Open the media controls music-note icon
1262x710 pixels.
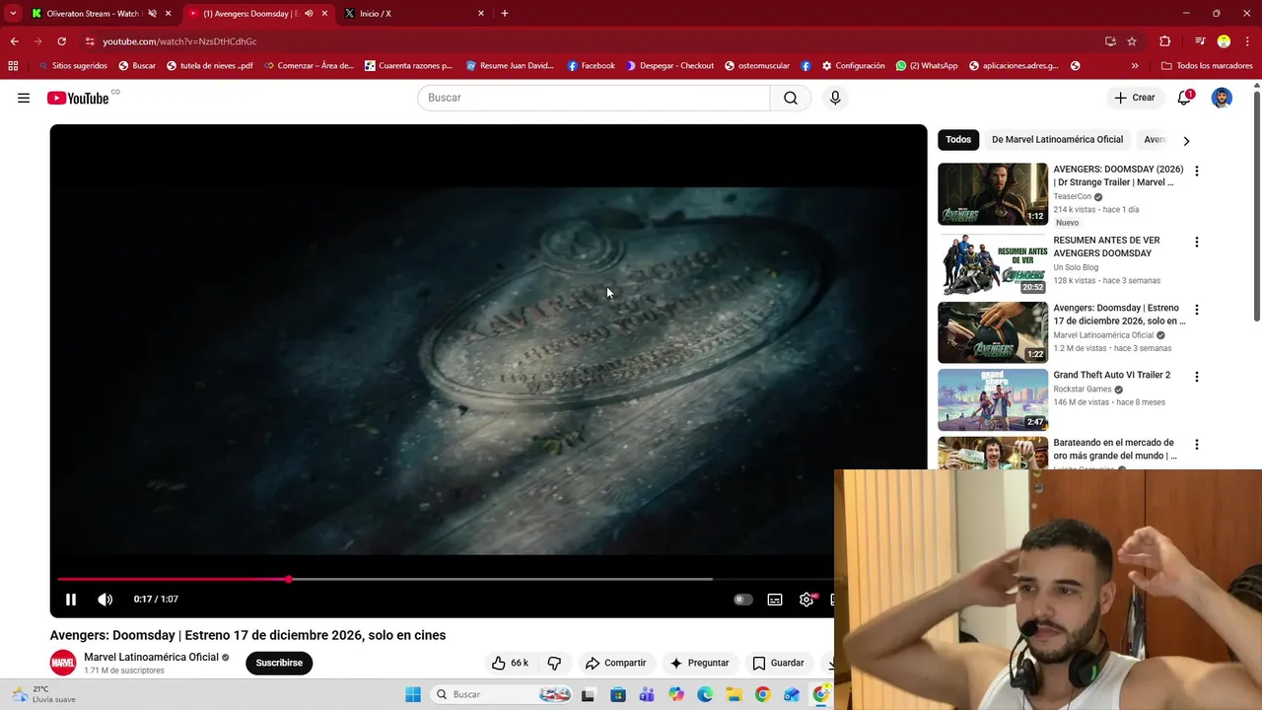coord(1200,41)
